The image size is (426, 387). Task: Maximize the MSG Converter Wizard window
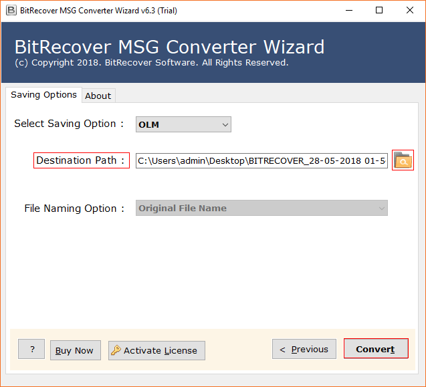pyautogui.click(x=379, y=10)
